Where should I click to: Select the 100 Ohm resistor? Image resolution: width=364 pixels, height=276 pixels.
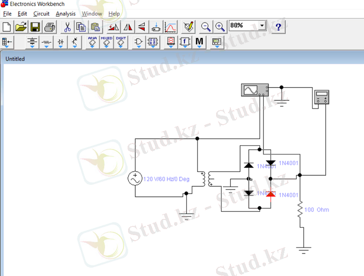[300, 210]
